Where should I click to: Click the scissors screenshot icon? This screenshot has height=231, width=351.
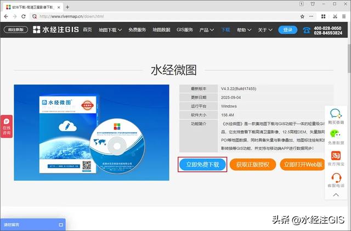(x=335, y=16)
